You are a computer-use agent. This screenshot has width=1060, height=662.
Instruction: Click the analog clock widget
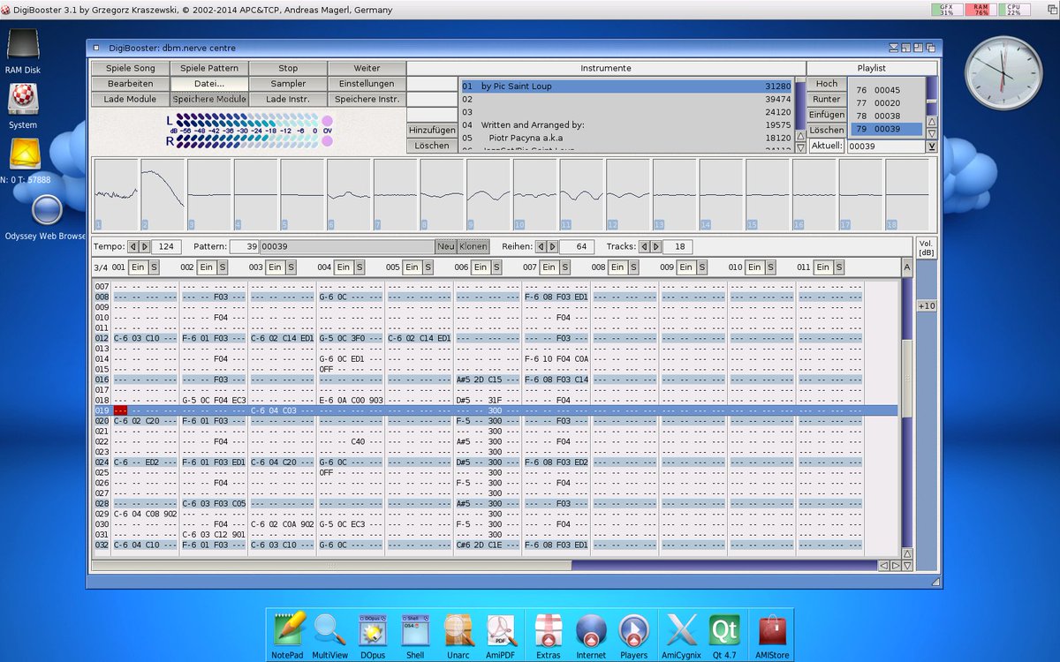(1004, 73)
